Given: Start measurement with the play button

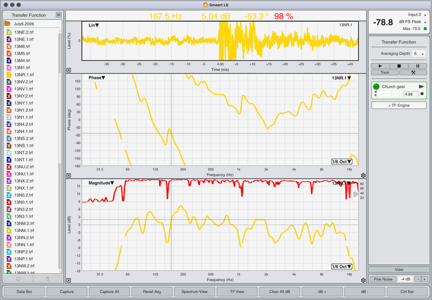Looking at the screenshot, I should (381, 66).
